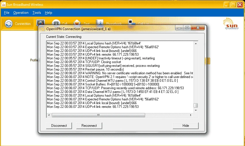Maximize the Sun Broadband Wireless window
Viewport: 245px width, 146px height.
[x=233, y=5]
